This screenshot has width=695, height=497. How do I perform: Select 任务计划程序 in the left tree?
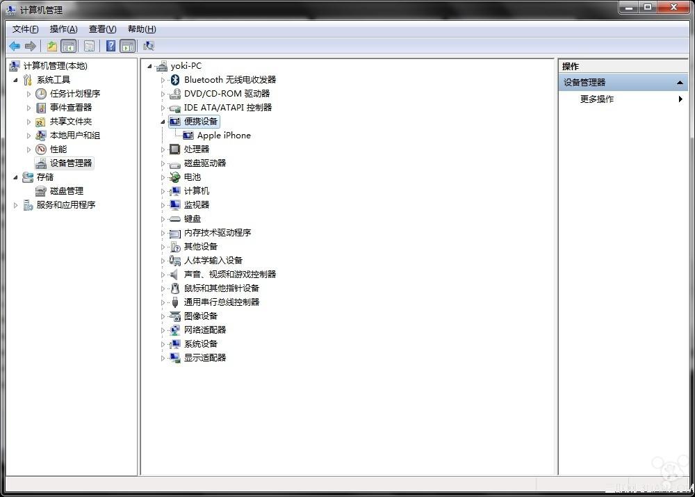click(x=74, y=94)
